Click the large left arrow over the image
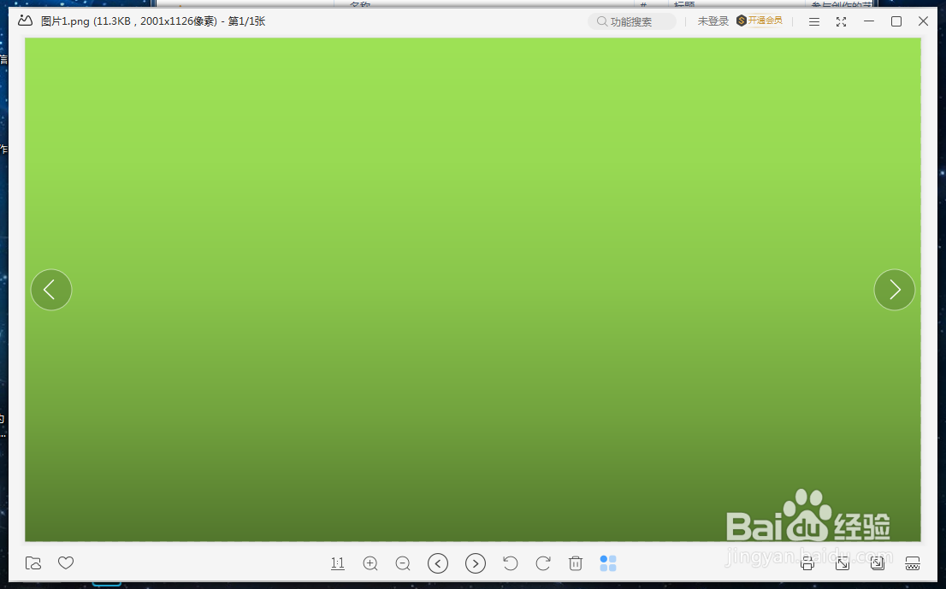This screenshot has height=589, width=946. click(x=51, y=290)
